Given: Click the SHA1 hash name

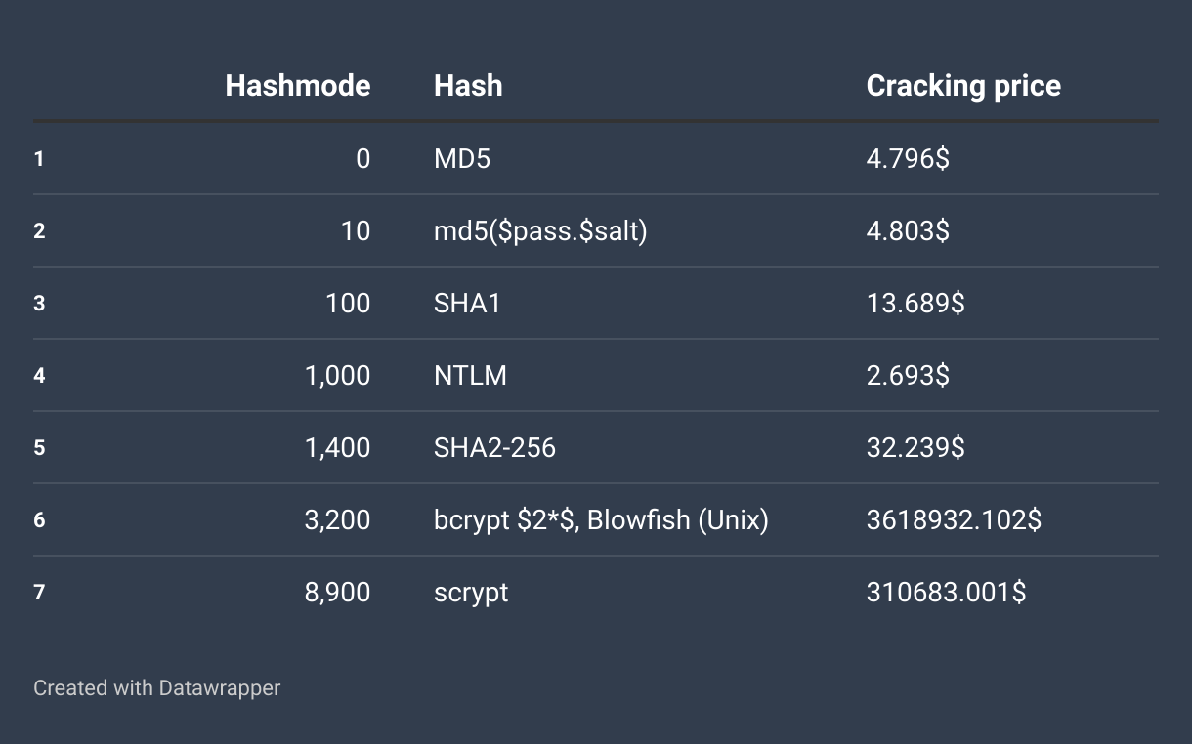Looking at the screenshot, I should coord(467,303).
